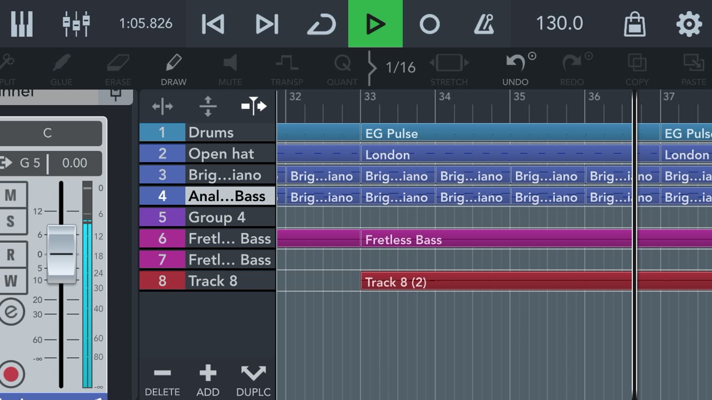The width and height of the screenshot is (712, 400).
Task: Start playback with the green play button
Action: [375, 24]
